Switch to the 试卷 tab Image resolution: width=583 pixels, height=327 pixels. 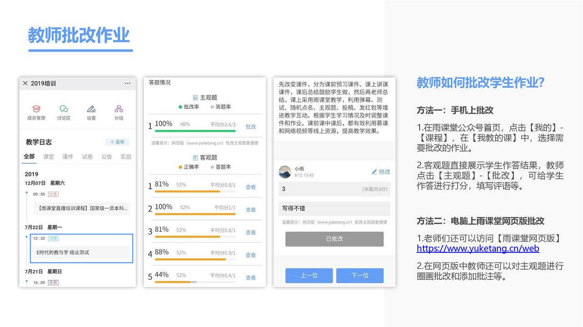pos(87,156)
